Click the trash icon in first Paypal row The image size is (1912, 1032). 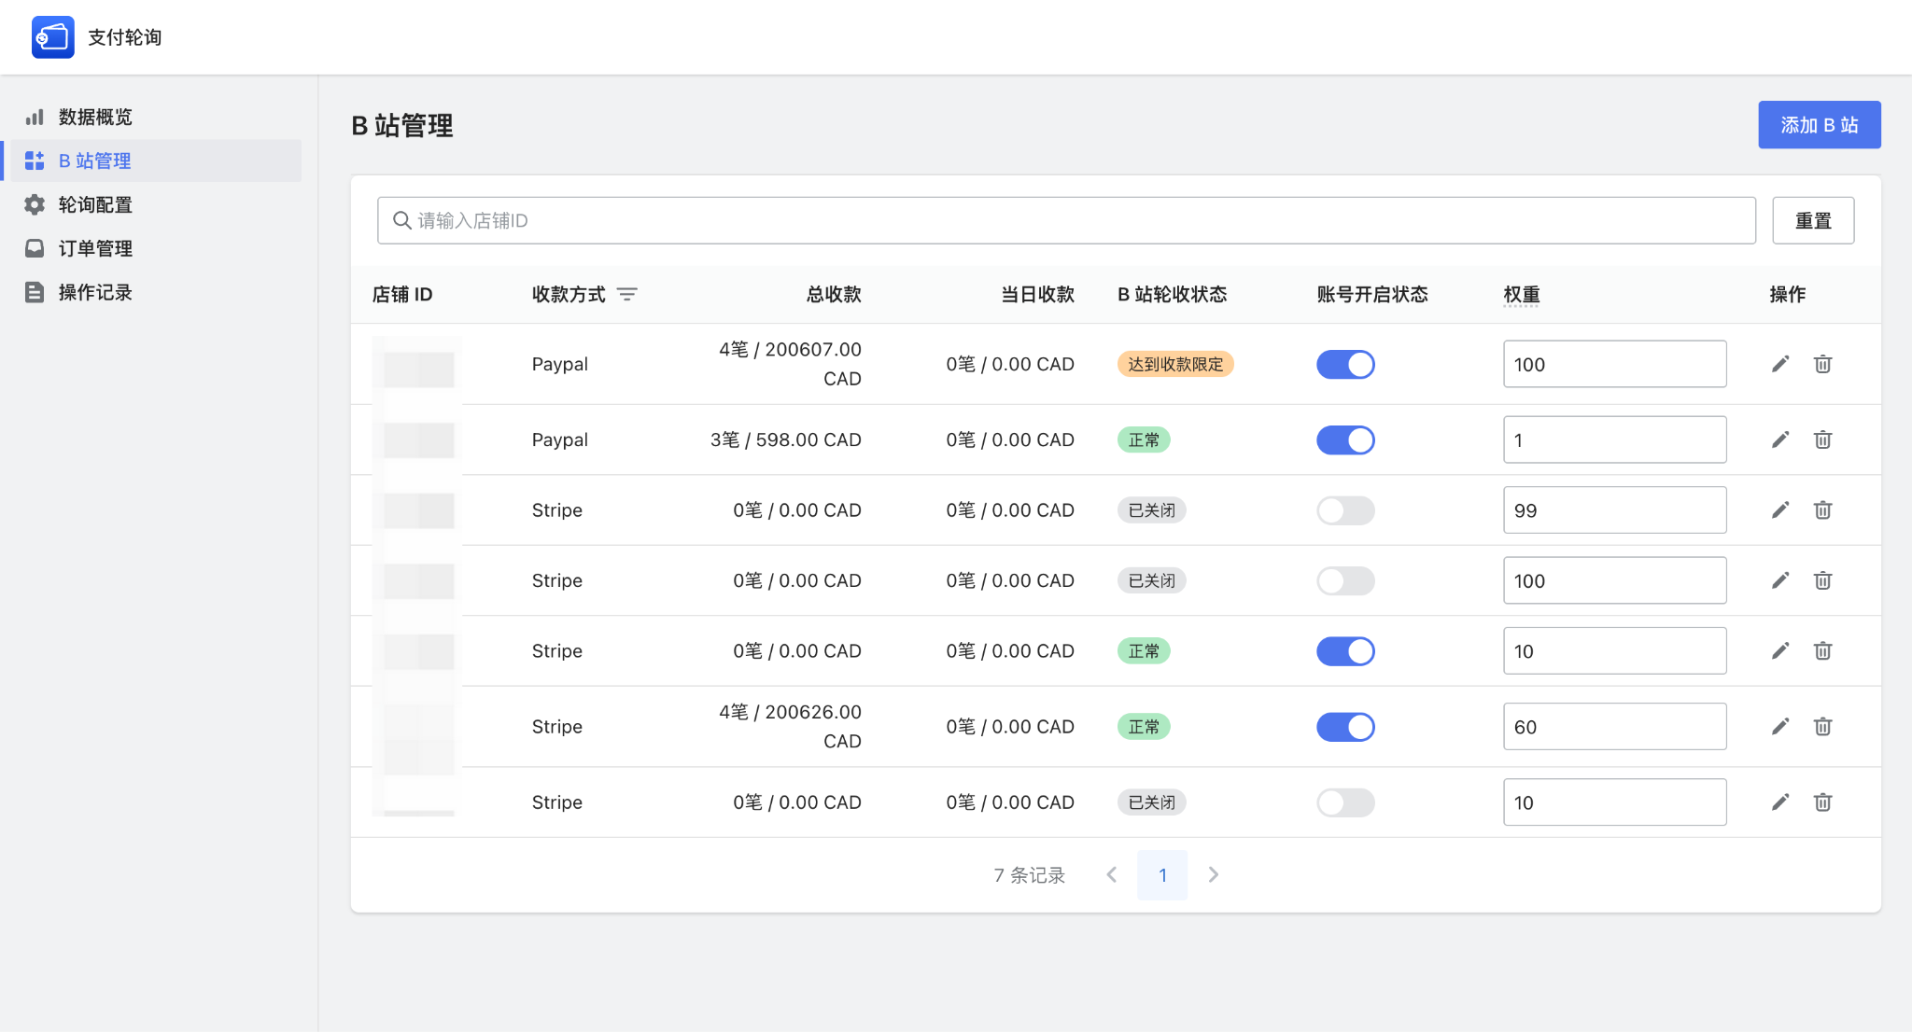[x=1822, y=364]
